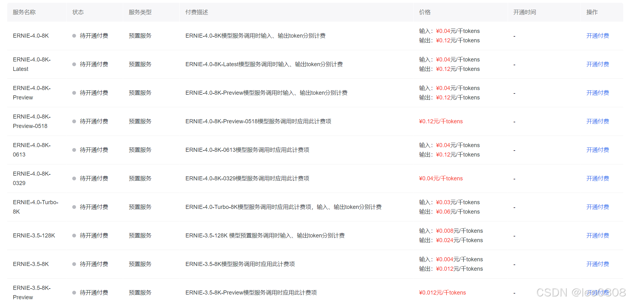Select the ERNIE-4.0-8K-0613 service name
Screen dimensions: 627x303
32,150
